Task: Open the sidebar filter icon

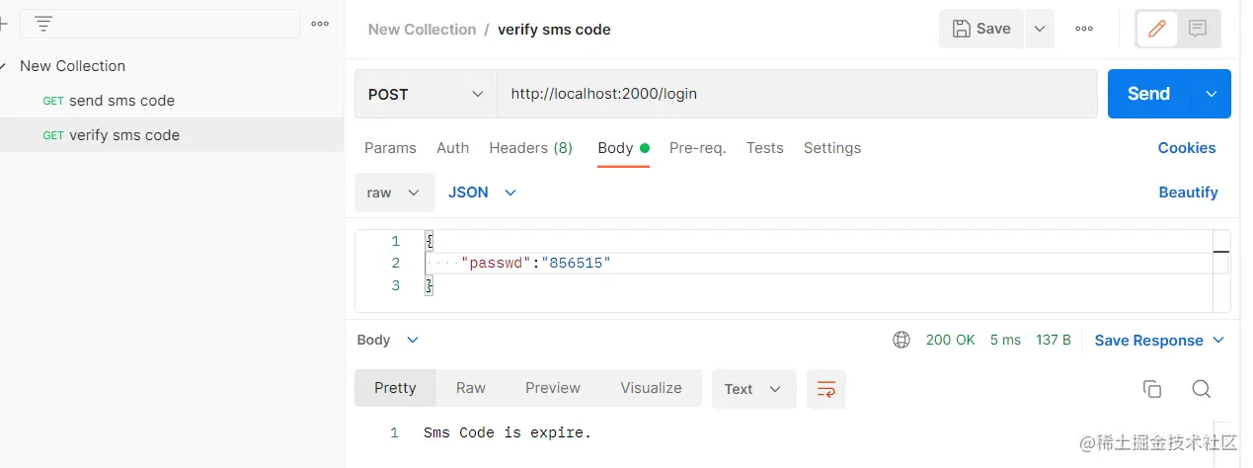Action: click(43, 24)
